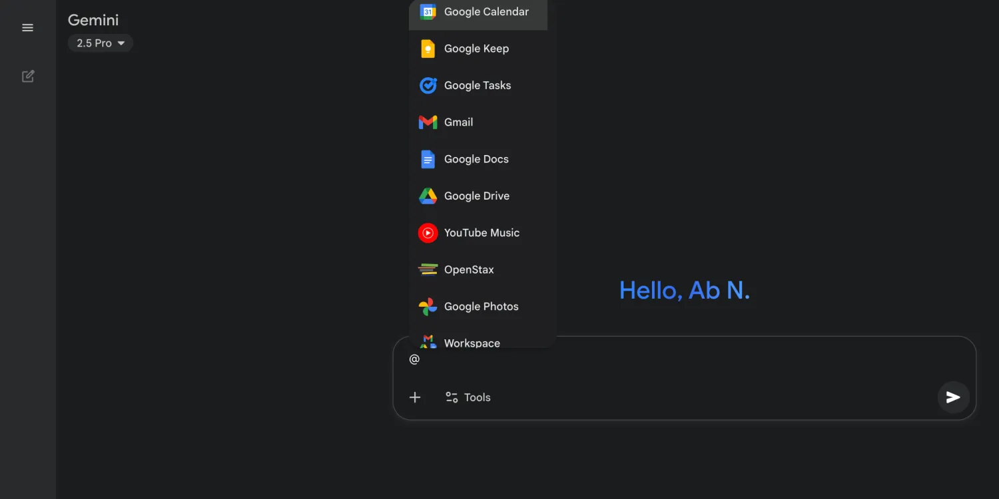
Task: Click the Hello, Ab N. greeting text
Action: (685, 290)
